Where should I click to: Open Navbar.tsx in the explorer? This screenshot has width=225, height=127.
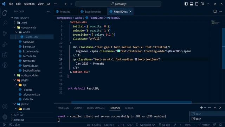pos(29,61)
